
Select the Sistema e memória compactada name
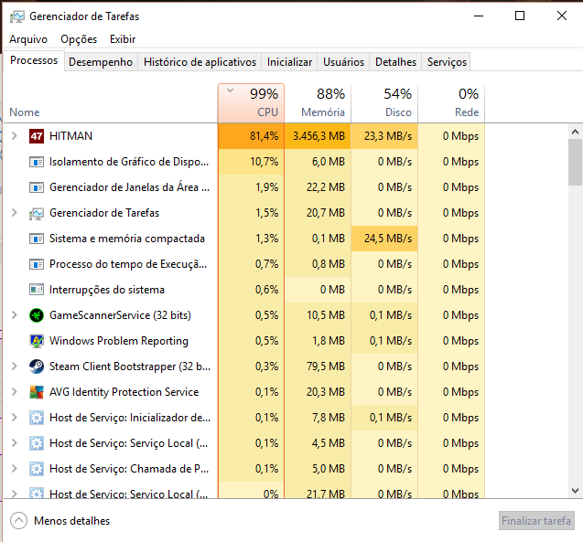[127, 239]
